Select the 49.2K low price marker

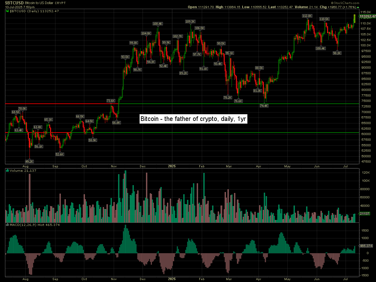pyautogui.click(x=29, y=161)
